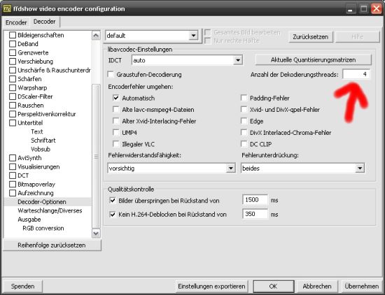Tick DivX Interlaced-Chroma-Fehler checkbox
The image size is (385, 295).
[244, 133]
